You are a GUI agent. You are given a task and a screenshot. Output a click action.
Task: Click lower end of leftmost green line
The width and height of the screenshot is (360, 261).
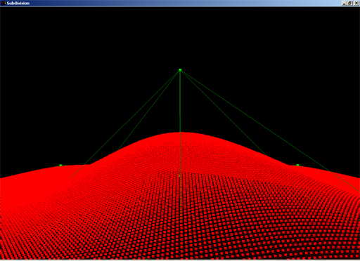tap(71, 178)
